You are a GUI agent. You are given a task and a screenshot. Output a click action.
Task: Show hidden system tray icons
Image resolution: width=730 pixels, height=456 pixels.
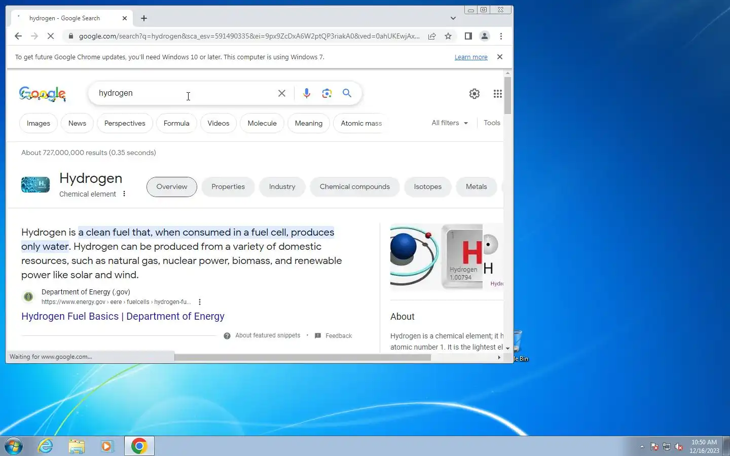(642, 447)
